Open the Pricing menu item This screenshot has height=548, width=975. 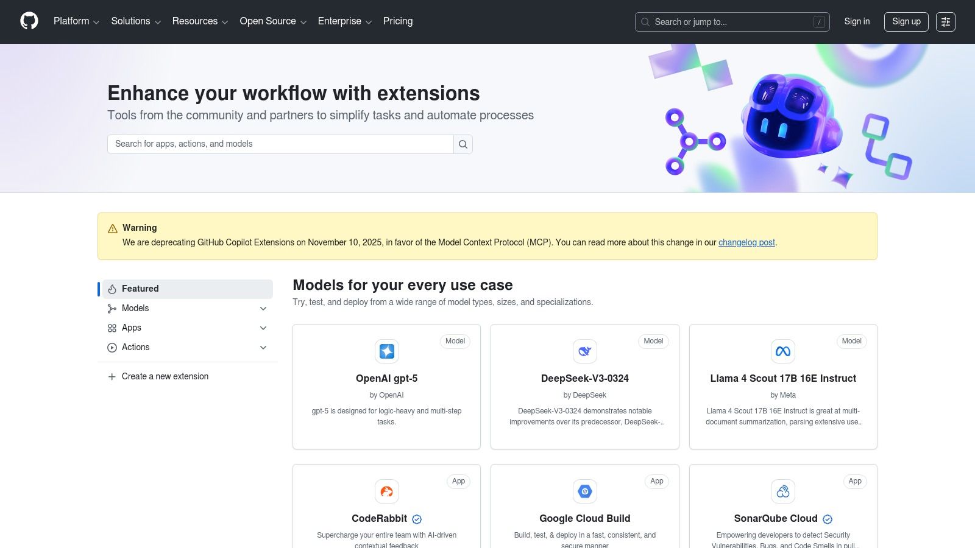pyautogui.click(x=397, y=21)
